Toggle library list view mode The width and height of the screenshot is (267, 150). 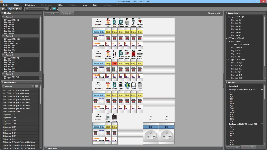tap(37, 86)
